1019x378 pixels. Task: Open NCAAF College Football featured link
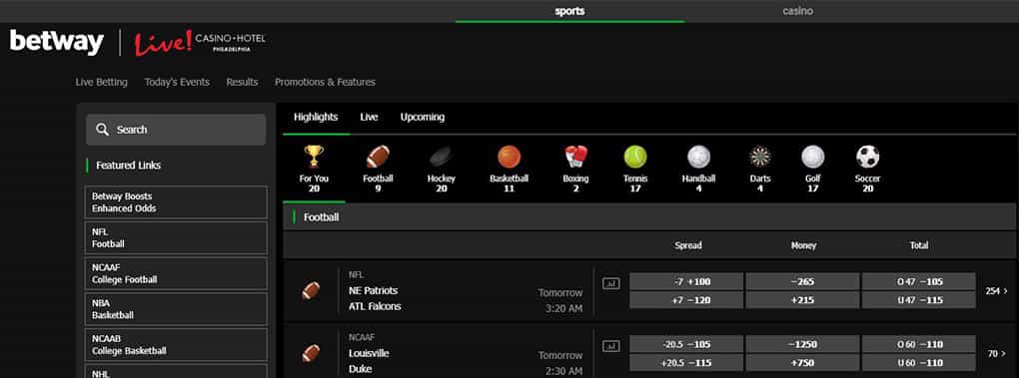pos(176,273)
